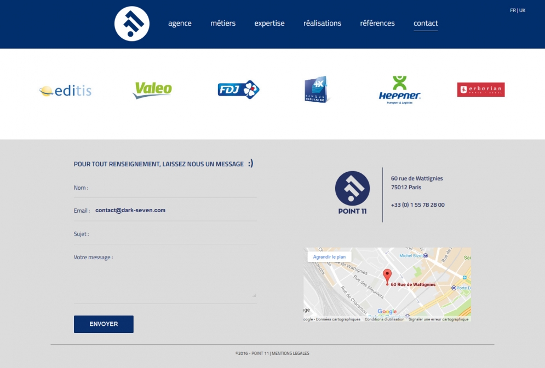
Task: Switch language to FR
Action: (x=513, y=10)
